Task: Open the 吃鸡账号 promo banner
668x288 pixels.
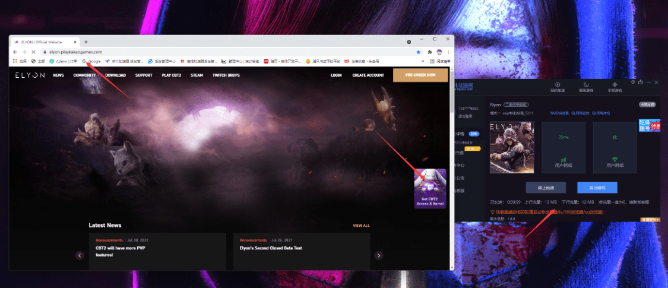Action: [649, 125]
